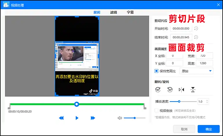Flip the video vertically
The width and height of the screenshot is (223, 136).
(x=193, y=90)
